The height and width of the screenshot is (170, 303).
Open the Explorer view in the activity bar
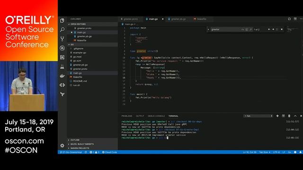click(62, 20)
